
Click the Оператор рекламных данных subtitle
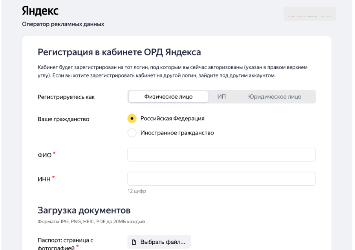click(x=63, y=24)
